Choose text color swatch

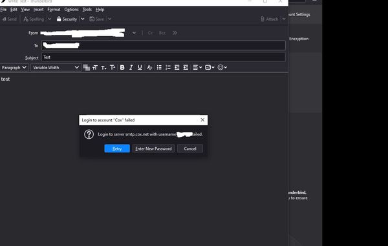[87, 67]
